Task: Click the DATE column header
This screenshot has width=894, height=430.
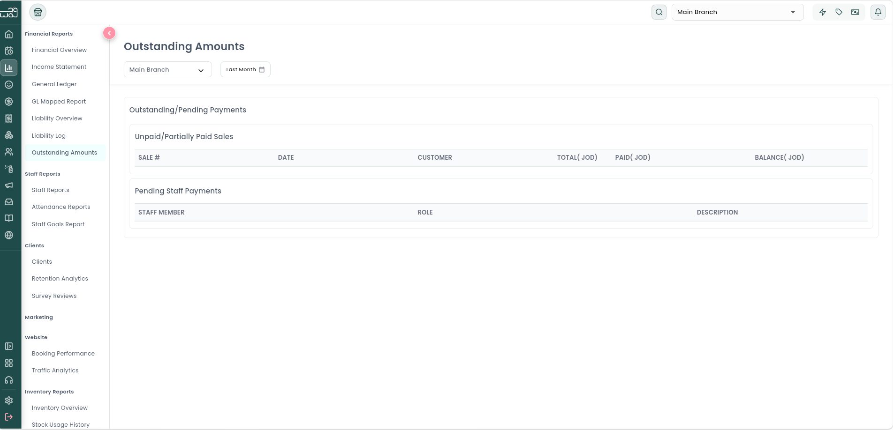Action: point(286,158)
